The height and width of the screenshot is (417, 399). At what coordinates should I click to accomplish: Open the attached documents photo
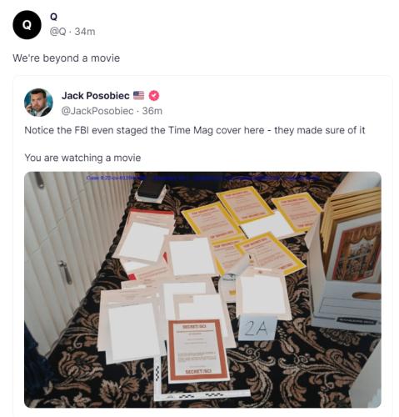202,289
